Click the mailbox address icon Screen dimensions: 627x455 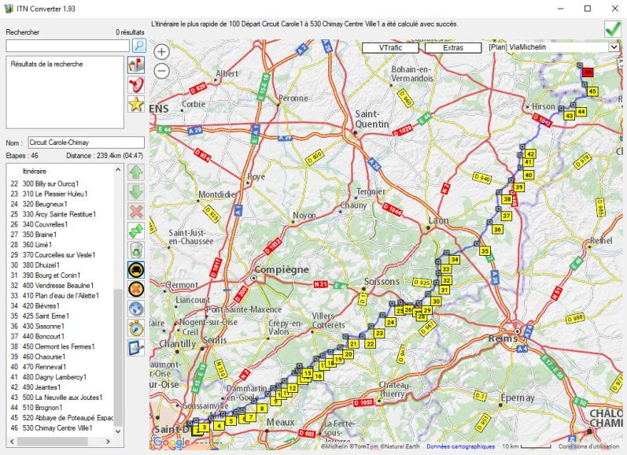coord(136,65)
